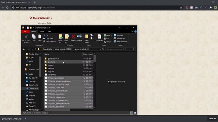
Task: Click the Explorer forward arrow
Action: click(x=29, y=49)
